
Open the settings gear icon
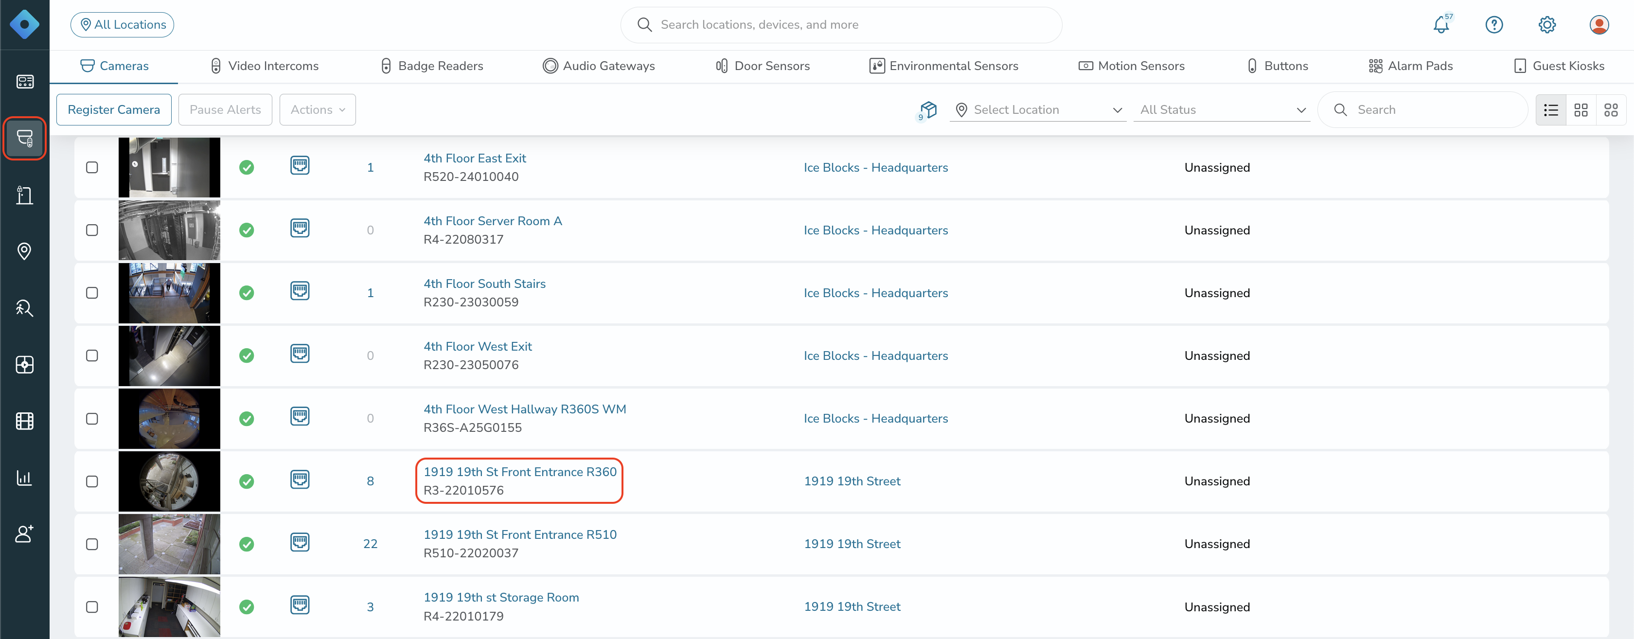[1547, 25]
